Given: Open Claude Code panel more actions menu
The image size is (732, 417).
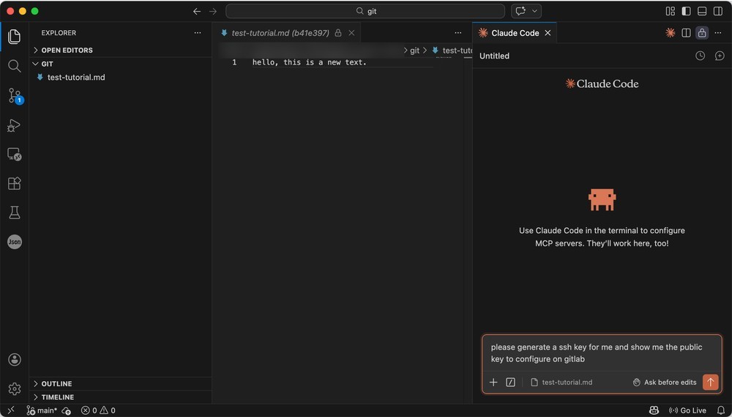Looking at the screenshot, I should (718, 33).
